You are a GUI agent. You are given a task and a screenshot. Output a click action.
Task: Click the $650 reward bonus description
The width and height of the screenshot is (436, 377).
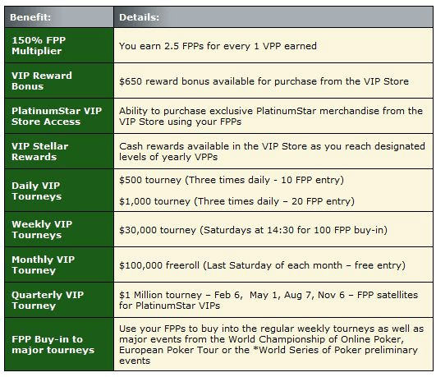tap(264, 81)
